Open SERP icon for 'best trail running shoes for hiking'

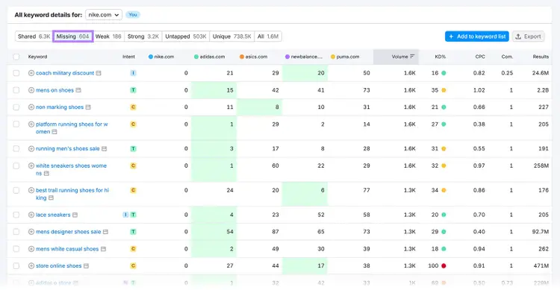(51, 198)
